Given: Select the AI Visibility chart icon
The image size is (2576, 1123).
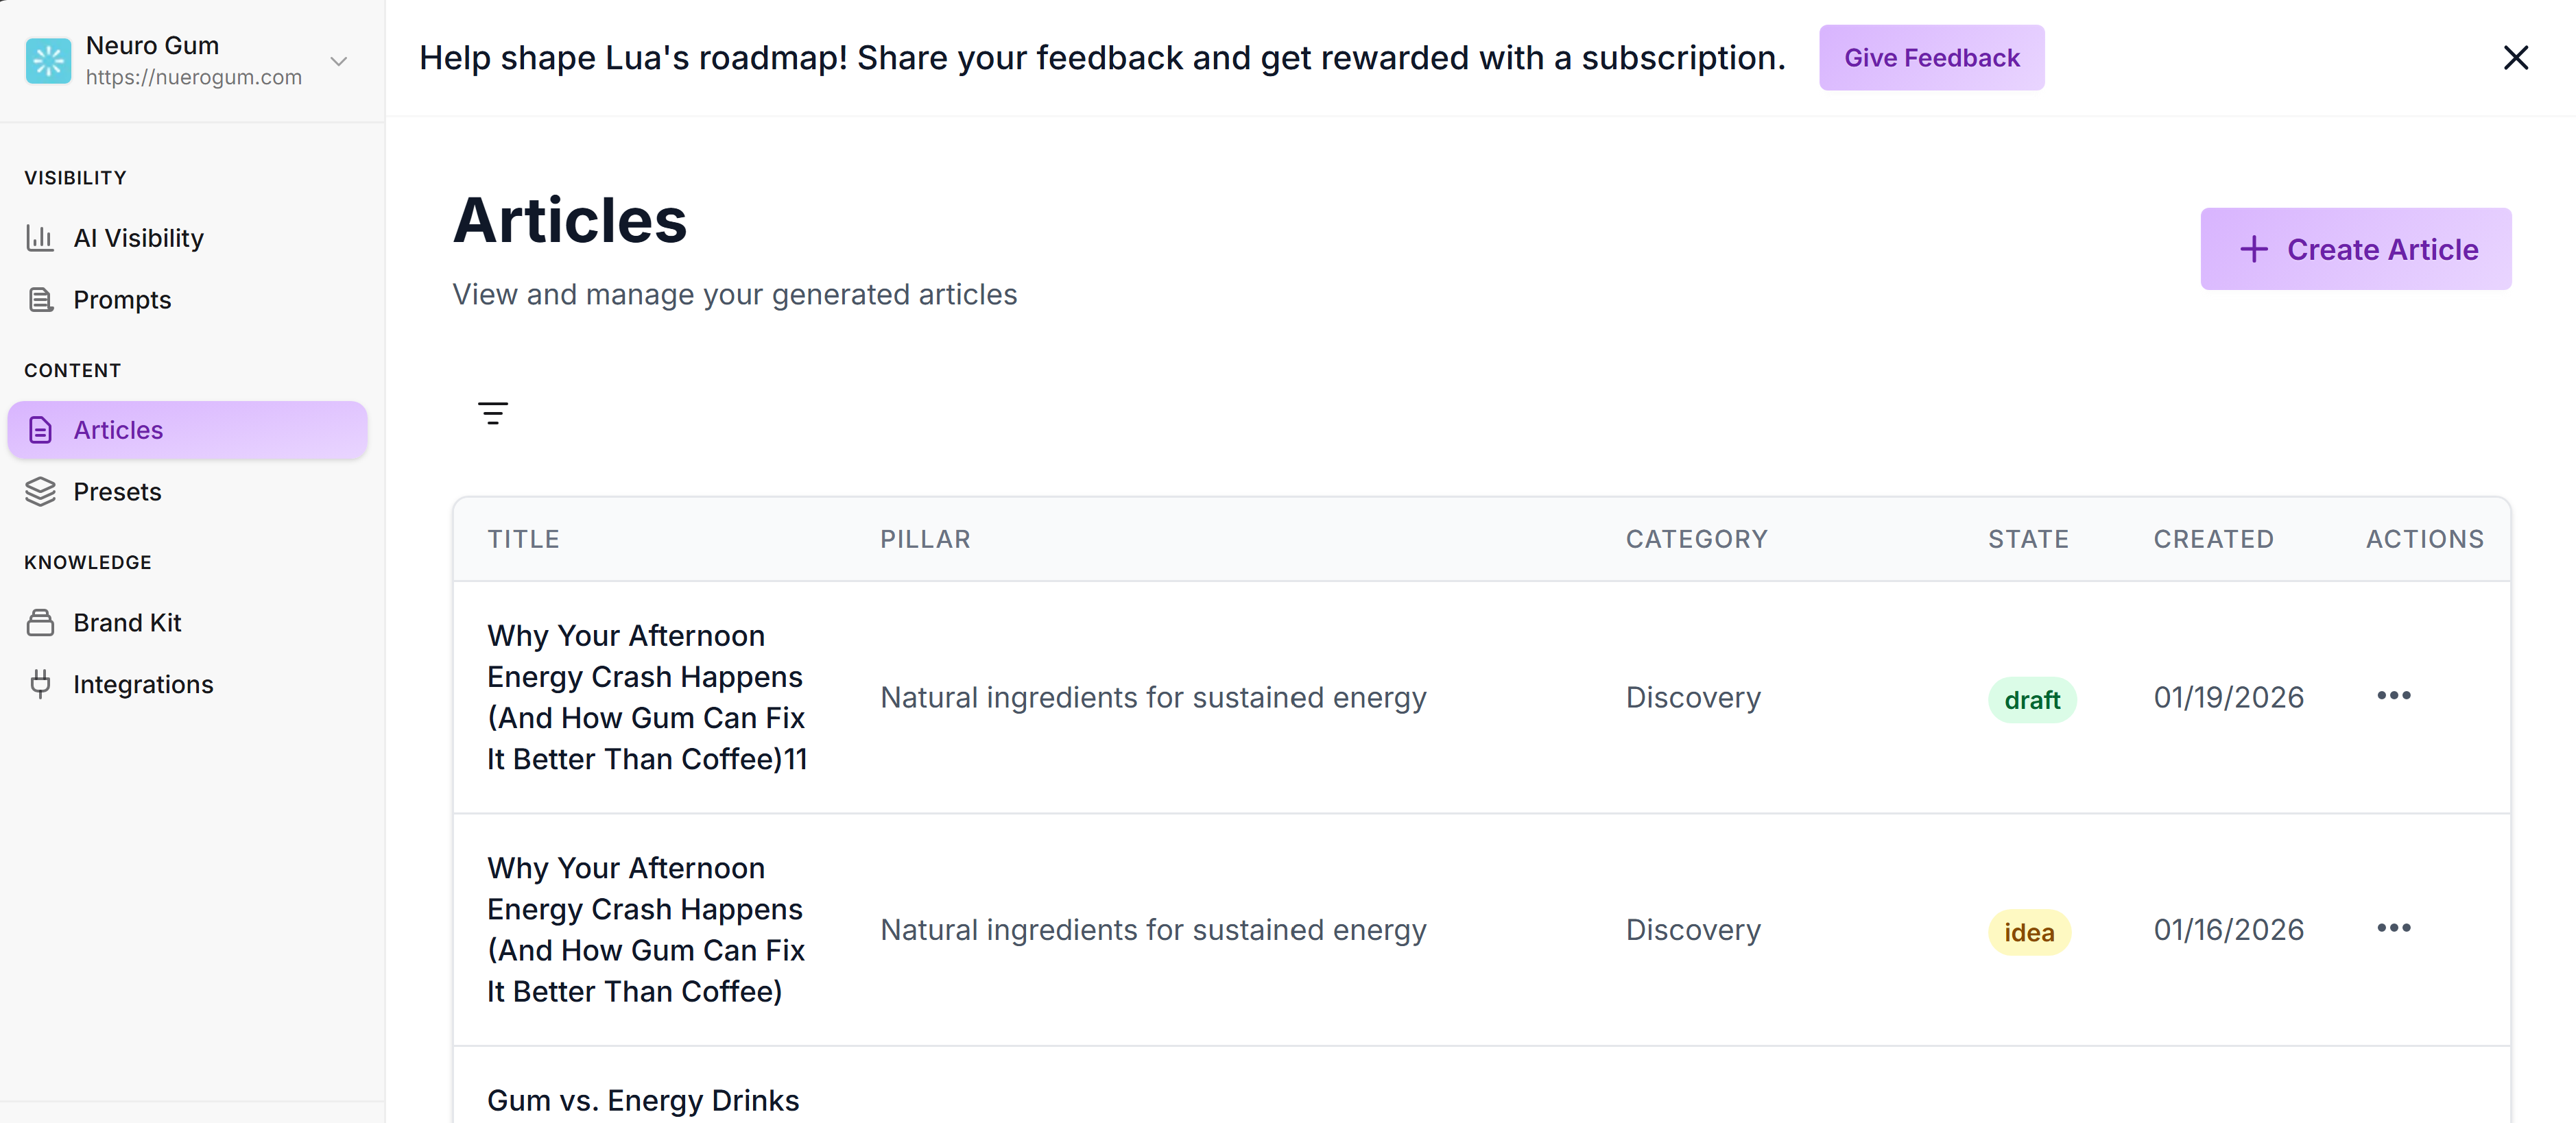Looking at the screenshot, I should pyautogui.click(x=40, y=238).
